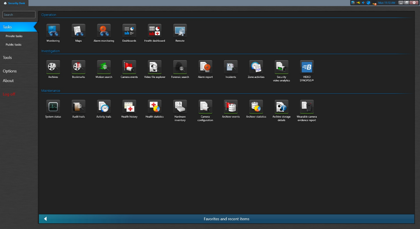
Task: Click the Security Desk home tab
Action: (14, 3)
